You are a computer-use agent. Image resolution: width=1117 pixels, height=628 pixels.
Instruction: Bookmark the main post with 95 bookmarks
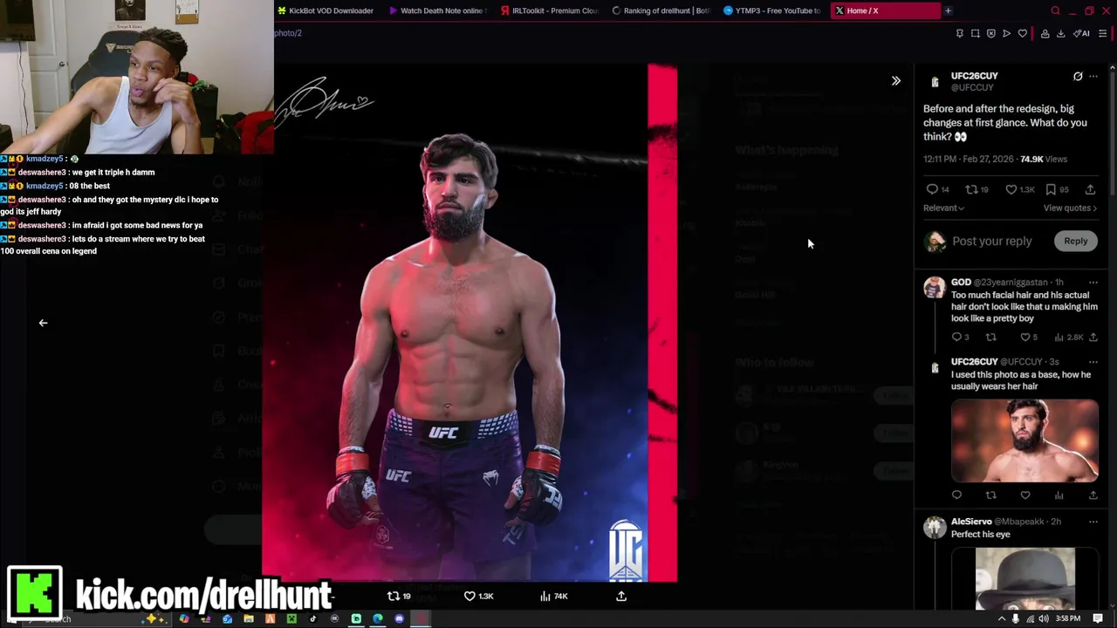[1057, 189]
